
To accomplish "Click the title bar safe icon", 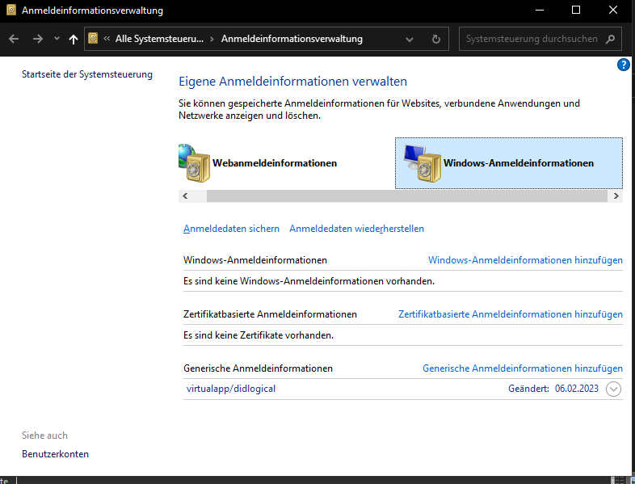I will [11, 10].
